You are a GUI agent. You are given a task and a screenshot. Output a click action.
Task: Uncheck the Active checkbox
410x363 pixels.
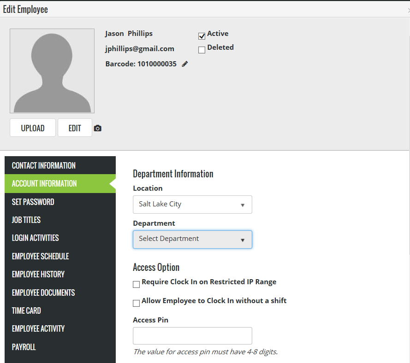(202, 36)
